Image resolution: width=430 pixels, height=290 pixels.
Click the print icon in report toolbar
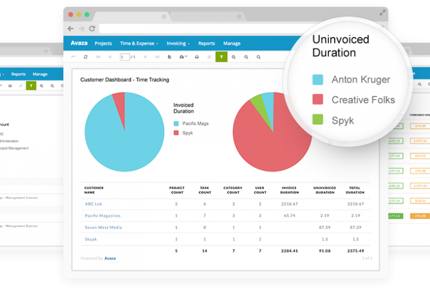click(197, 57)
